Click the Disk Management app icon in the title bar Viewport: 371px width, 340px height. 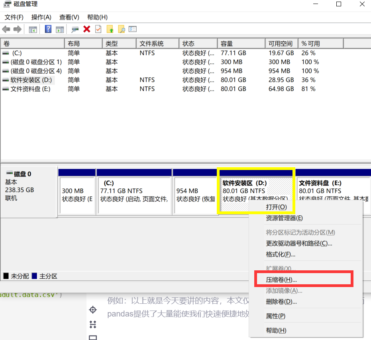pos(7,4)
